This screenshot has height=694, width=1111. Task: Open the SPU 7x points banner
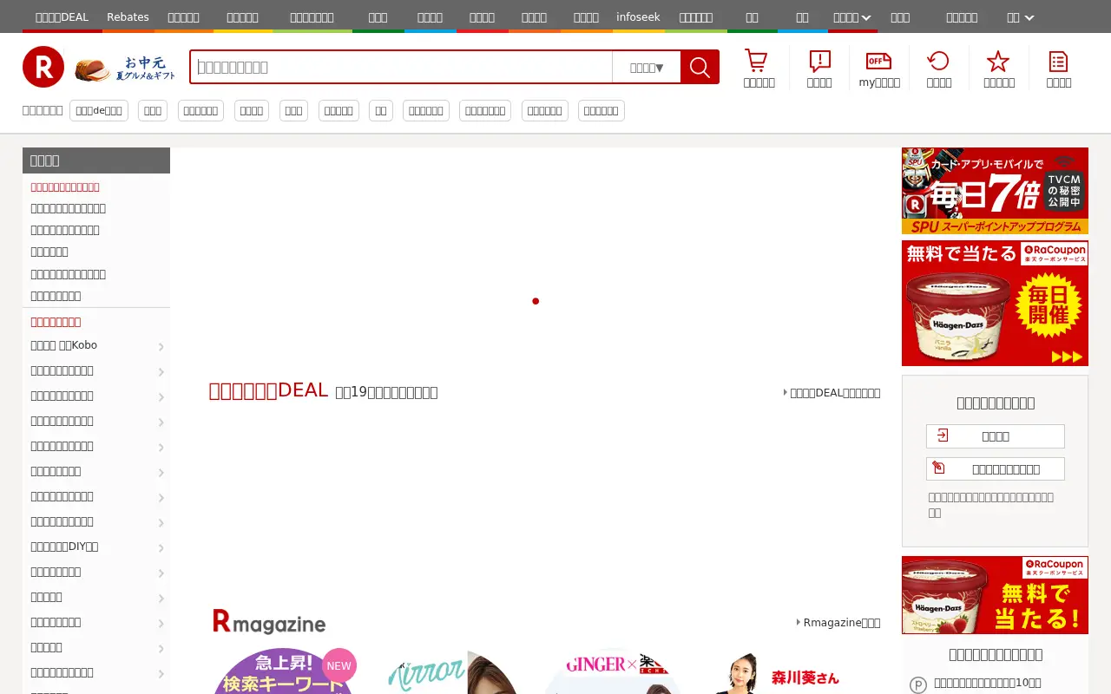pos(995,191)
